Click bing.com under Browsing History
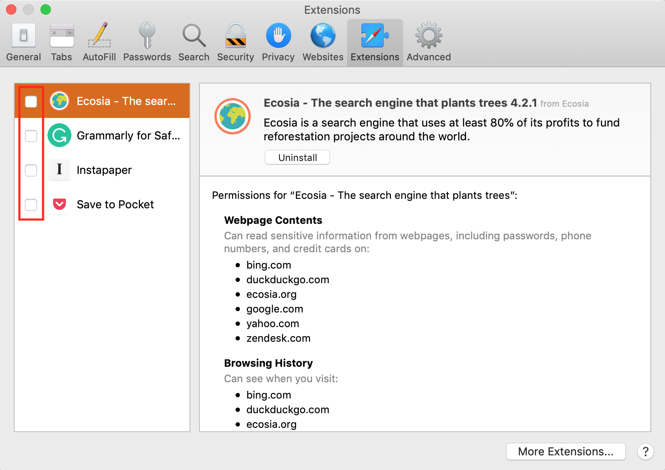The height and width of the screenshot is (470, 665). 269,395
